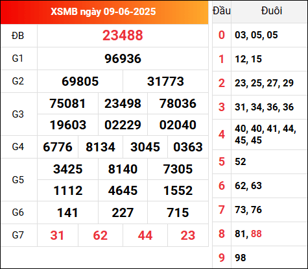The width and height of the screenshot is (308, 269).
Task: Select G4 number 6776
Action: 58,147
